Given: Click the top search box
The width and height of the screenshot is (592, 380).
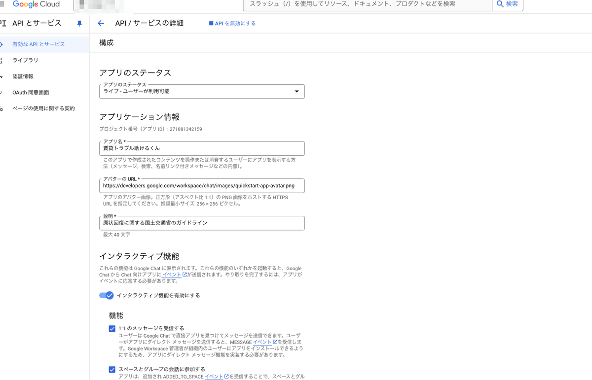Looking at the screenshot, I should 368,4.
